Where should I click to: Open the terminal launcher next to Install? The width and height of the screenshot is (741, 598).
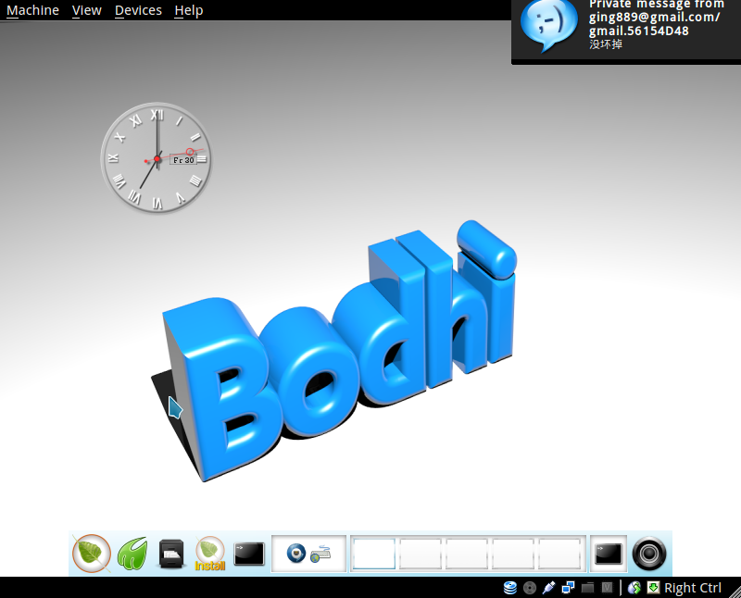pos(249,554)
